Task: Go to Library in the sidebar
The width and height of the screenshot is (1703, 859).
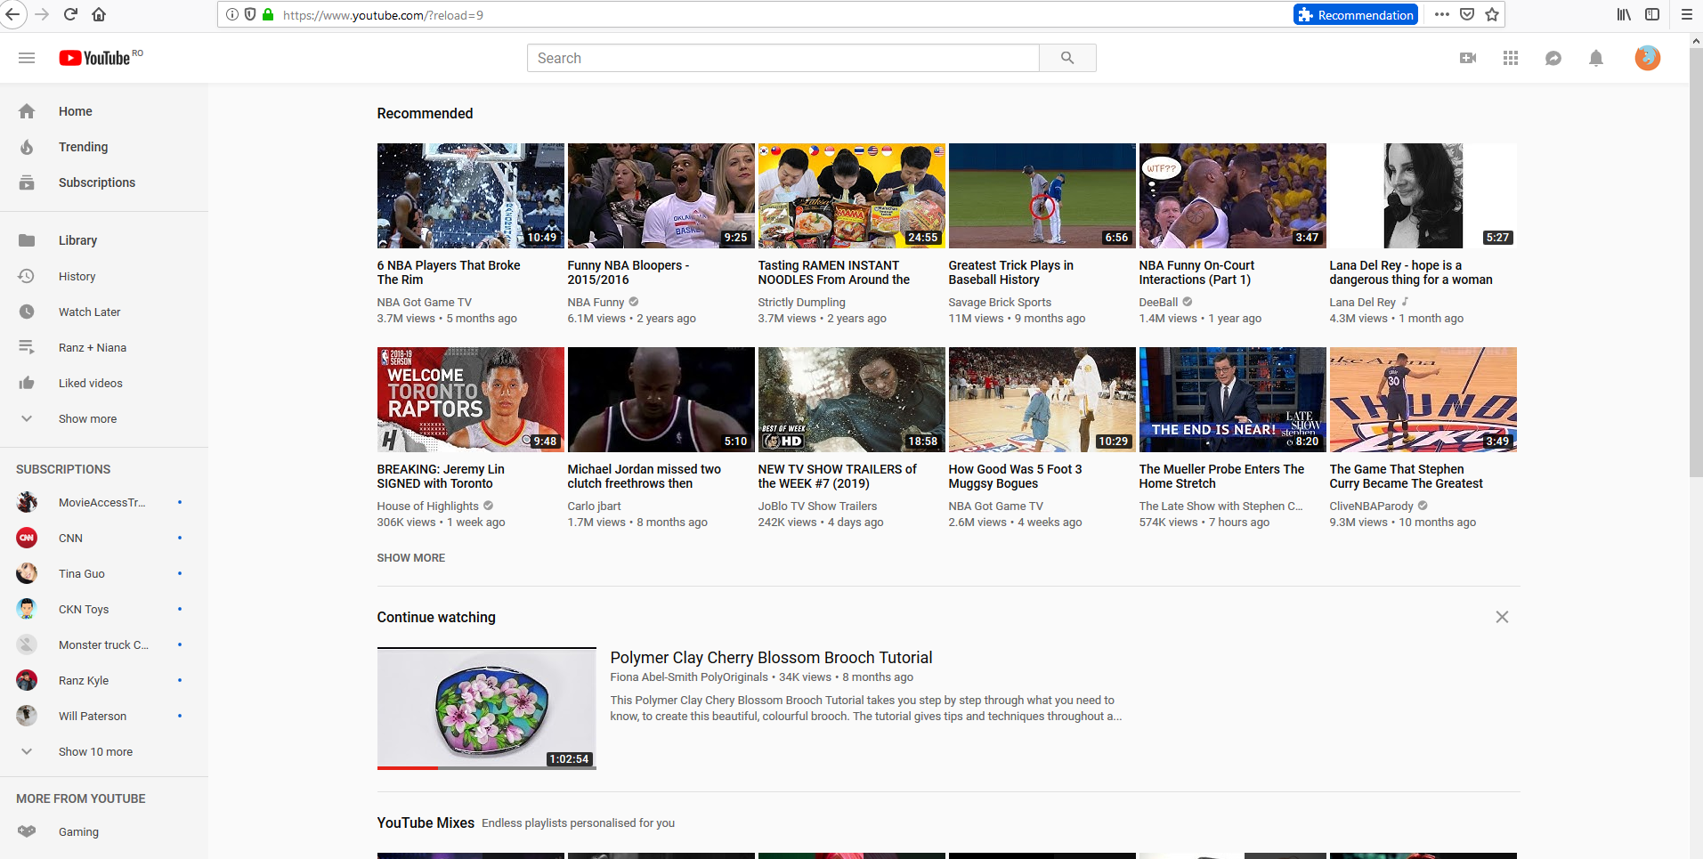Action: tap(77, 240)
